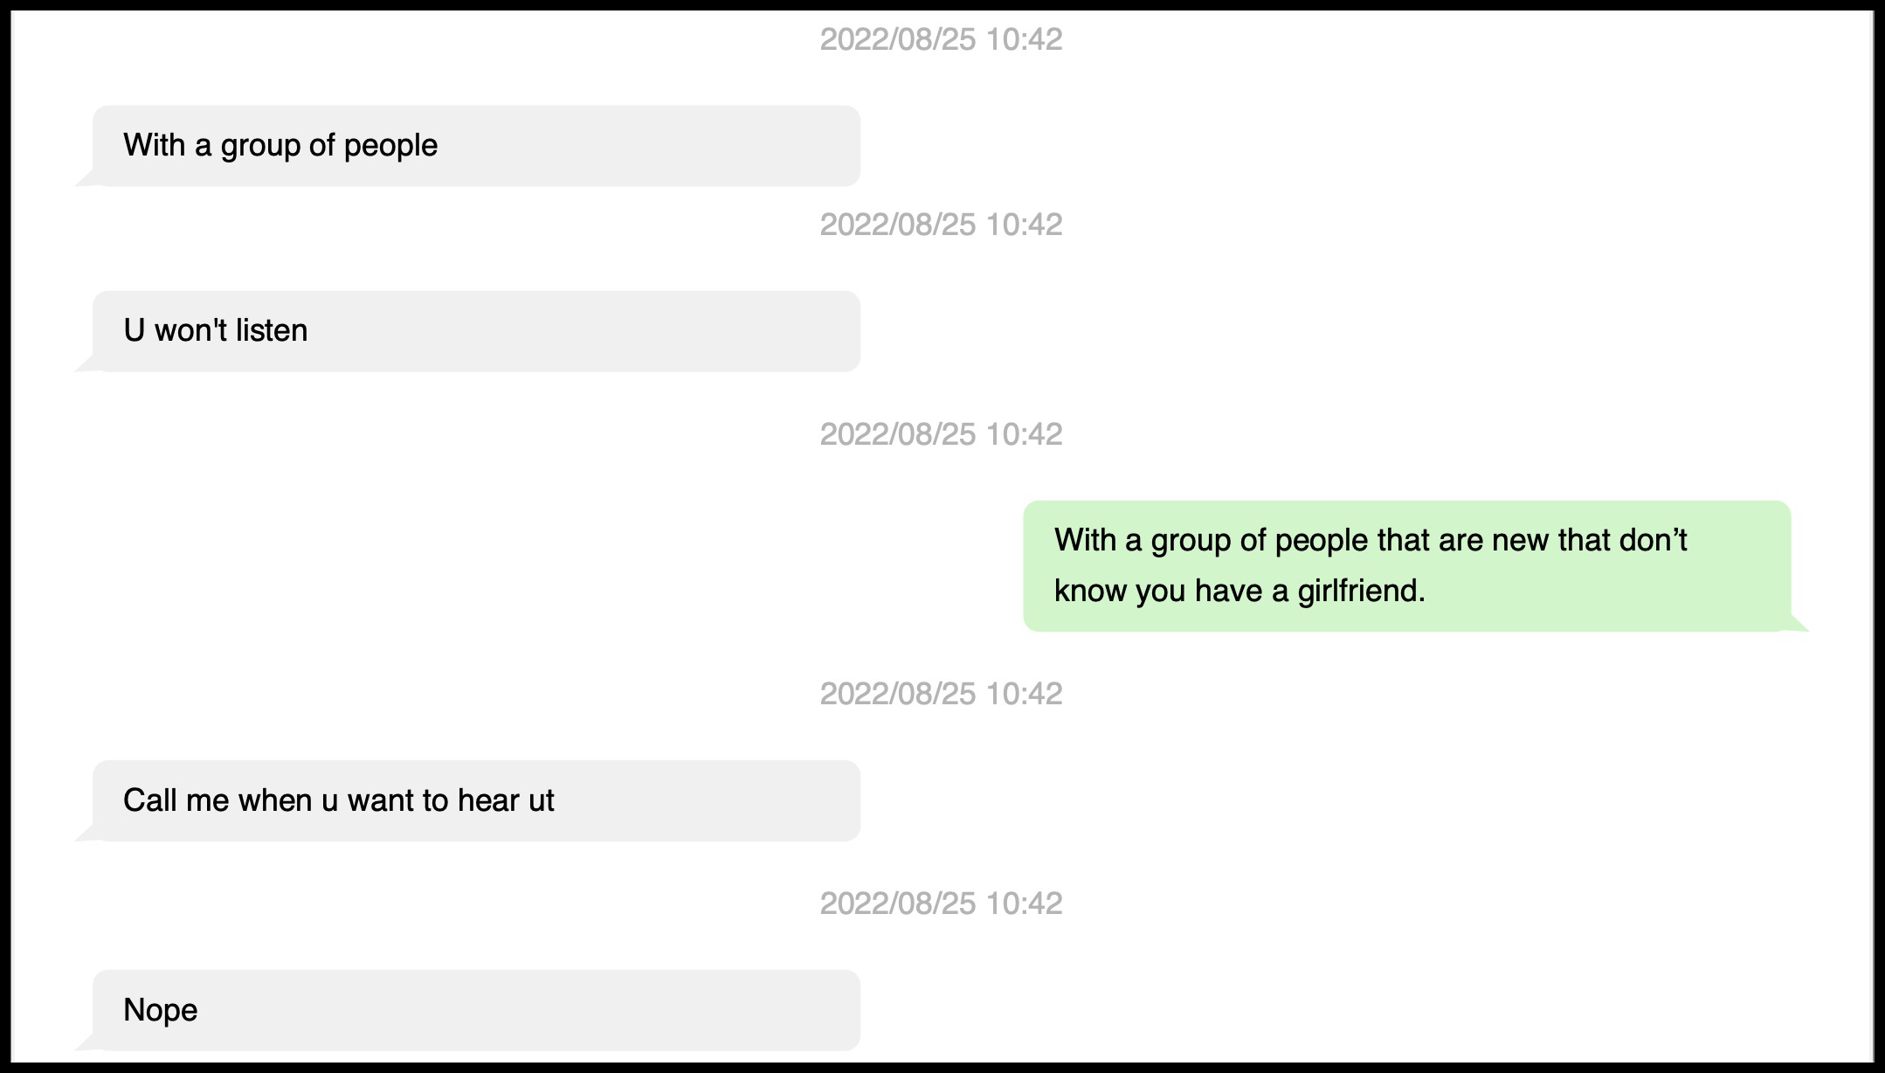Click the timestamp directly above 'Nope'
This screenshot has height=1073, width=1885.
[x=941, y=903]
